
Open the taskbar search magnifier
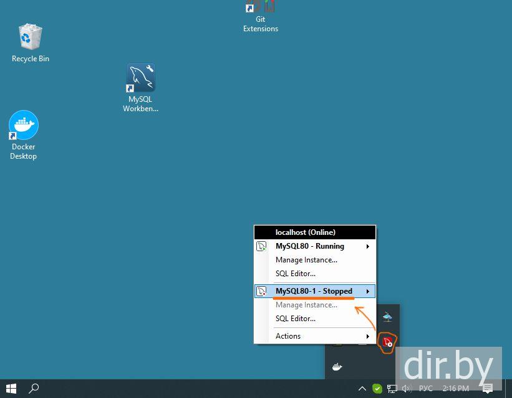(34, 389)
